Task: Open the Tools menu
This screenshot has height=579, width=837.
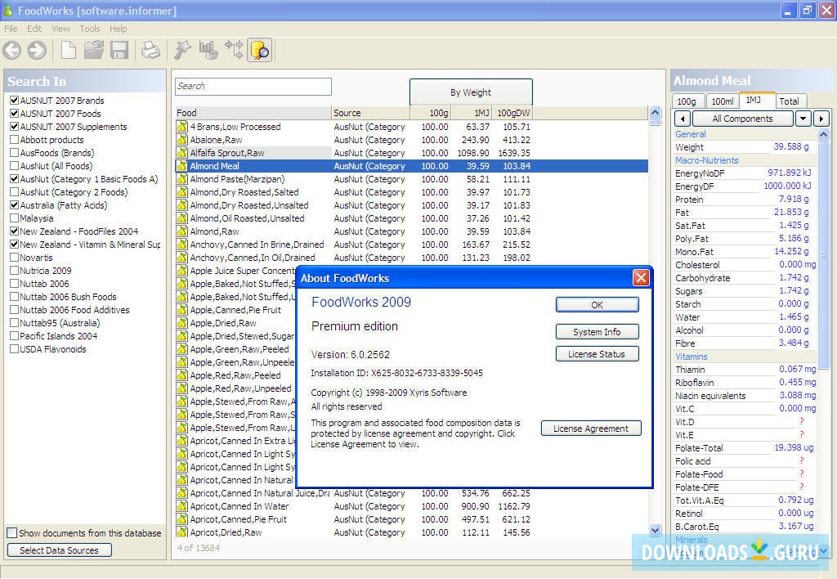Action: [x=89, y=29]
